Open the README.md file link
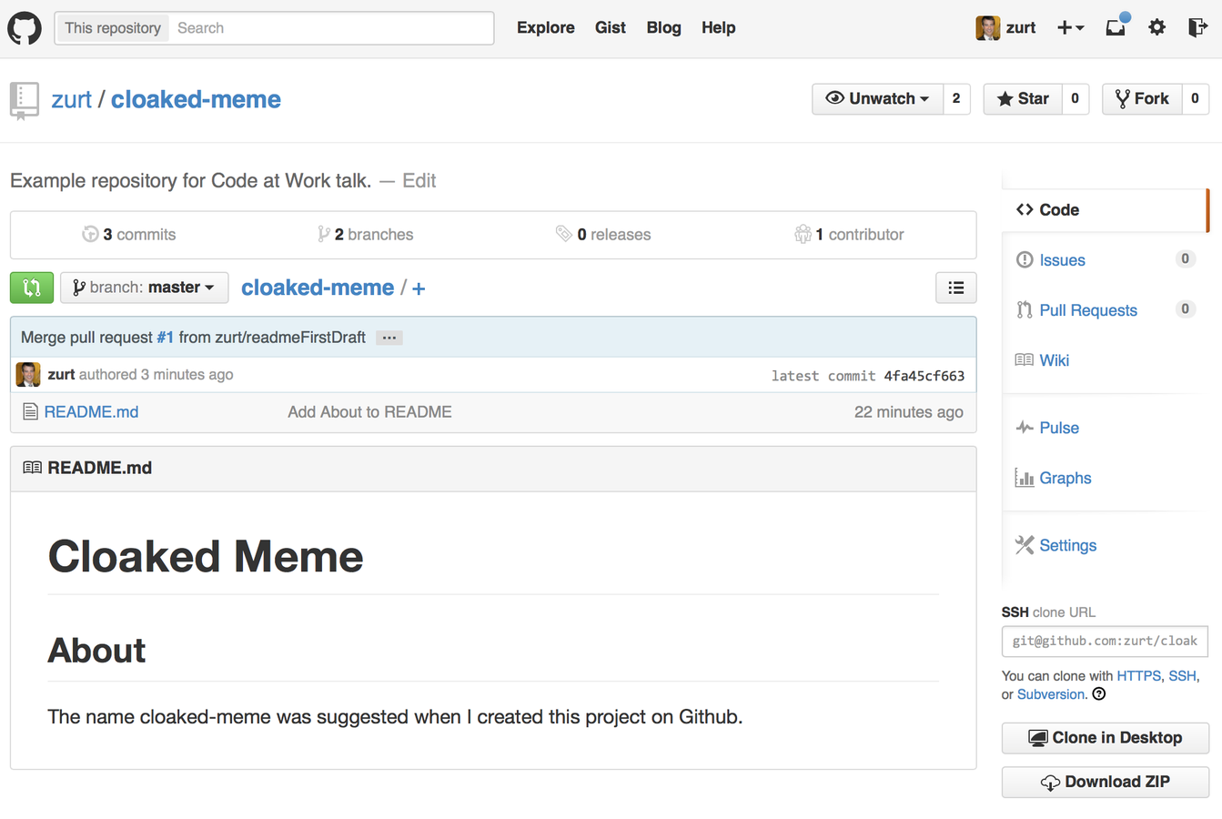The height and width of the screenshot is (819, 1222). pos(91,412)
